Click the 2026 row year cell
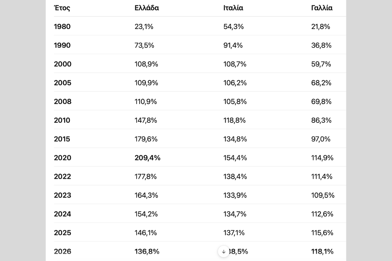Viewport: 392px width, 261px height. (62, 252)
